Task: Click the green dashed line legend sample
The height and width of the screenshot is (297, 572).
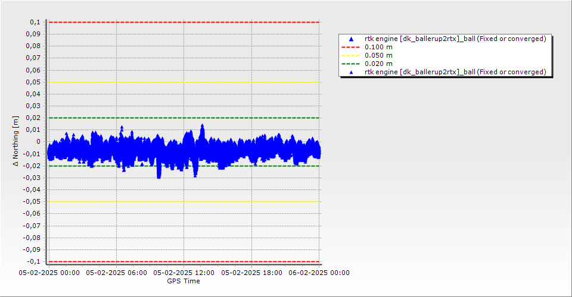Action: tap(350, 64)
